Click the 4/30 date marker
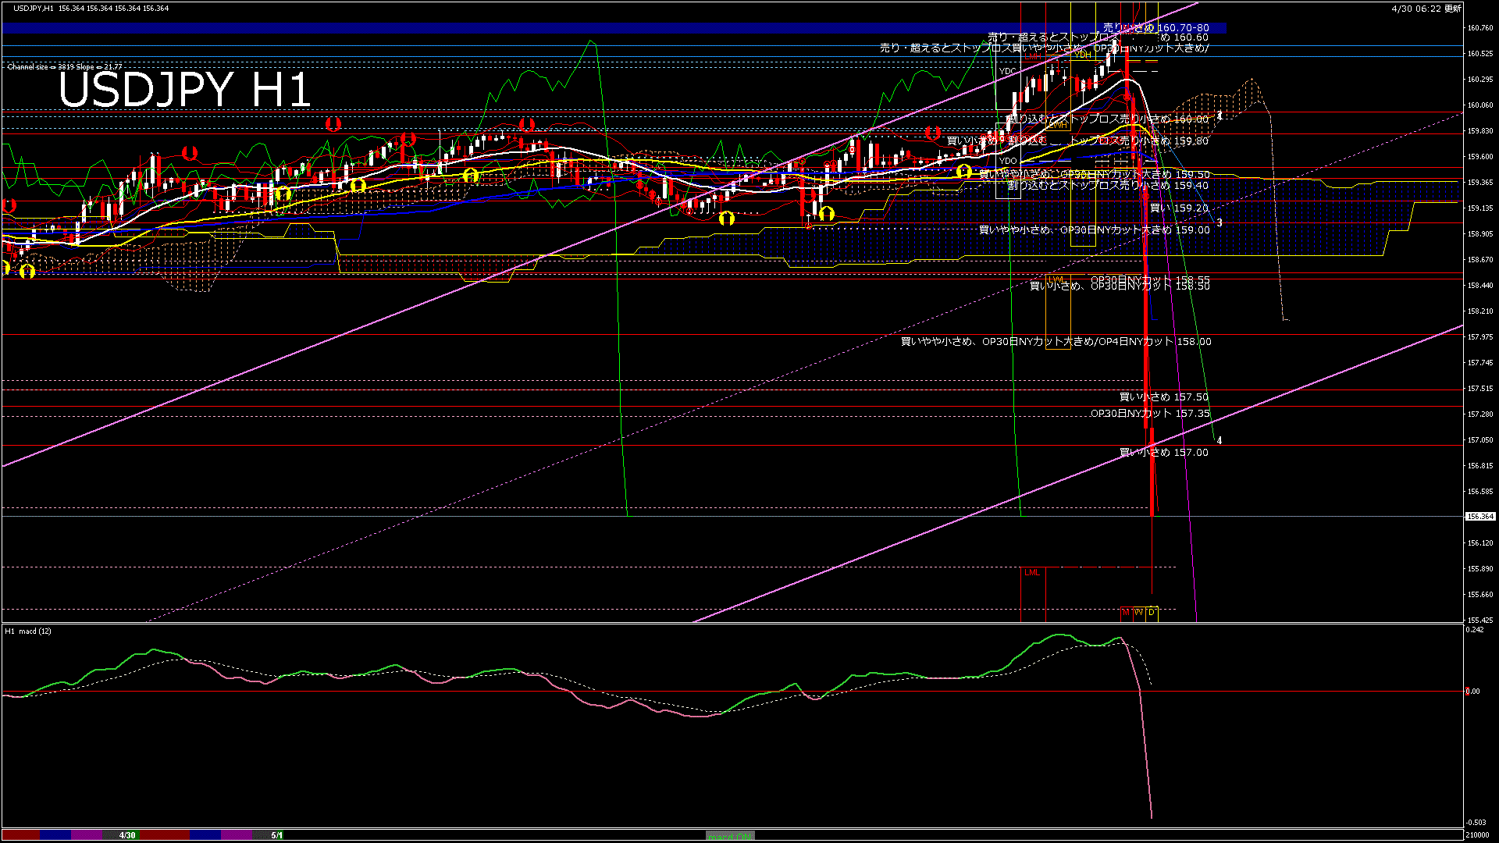Screen dimensions: 1499x843 point(127,835)
